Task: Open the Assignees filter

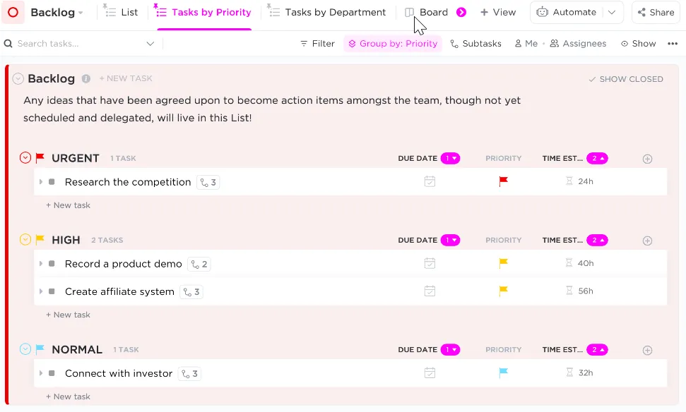Action: click(x=578, y=43)
